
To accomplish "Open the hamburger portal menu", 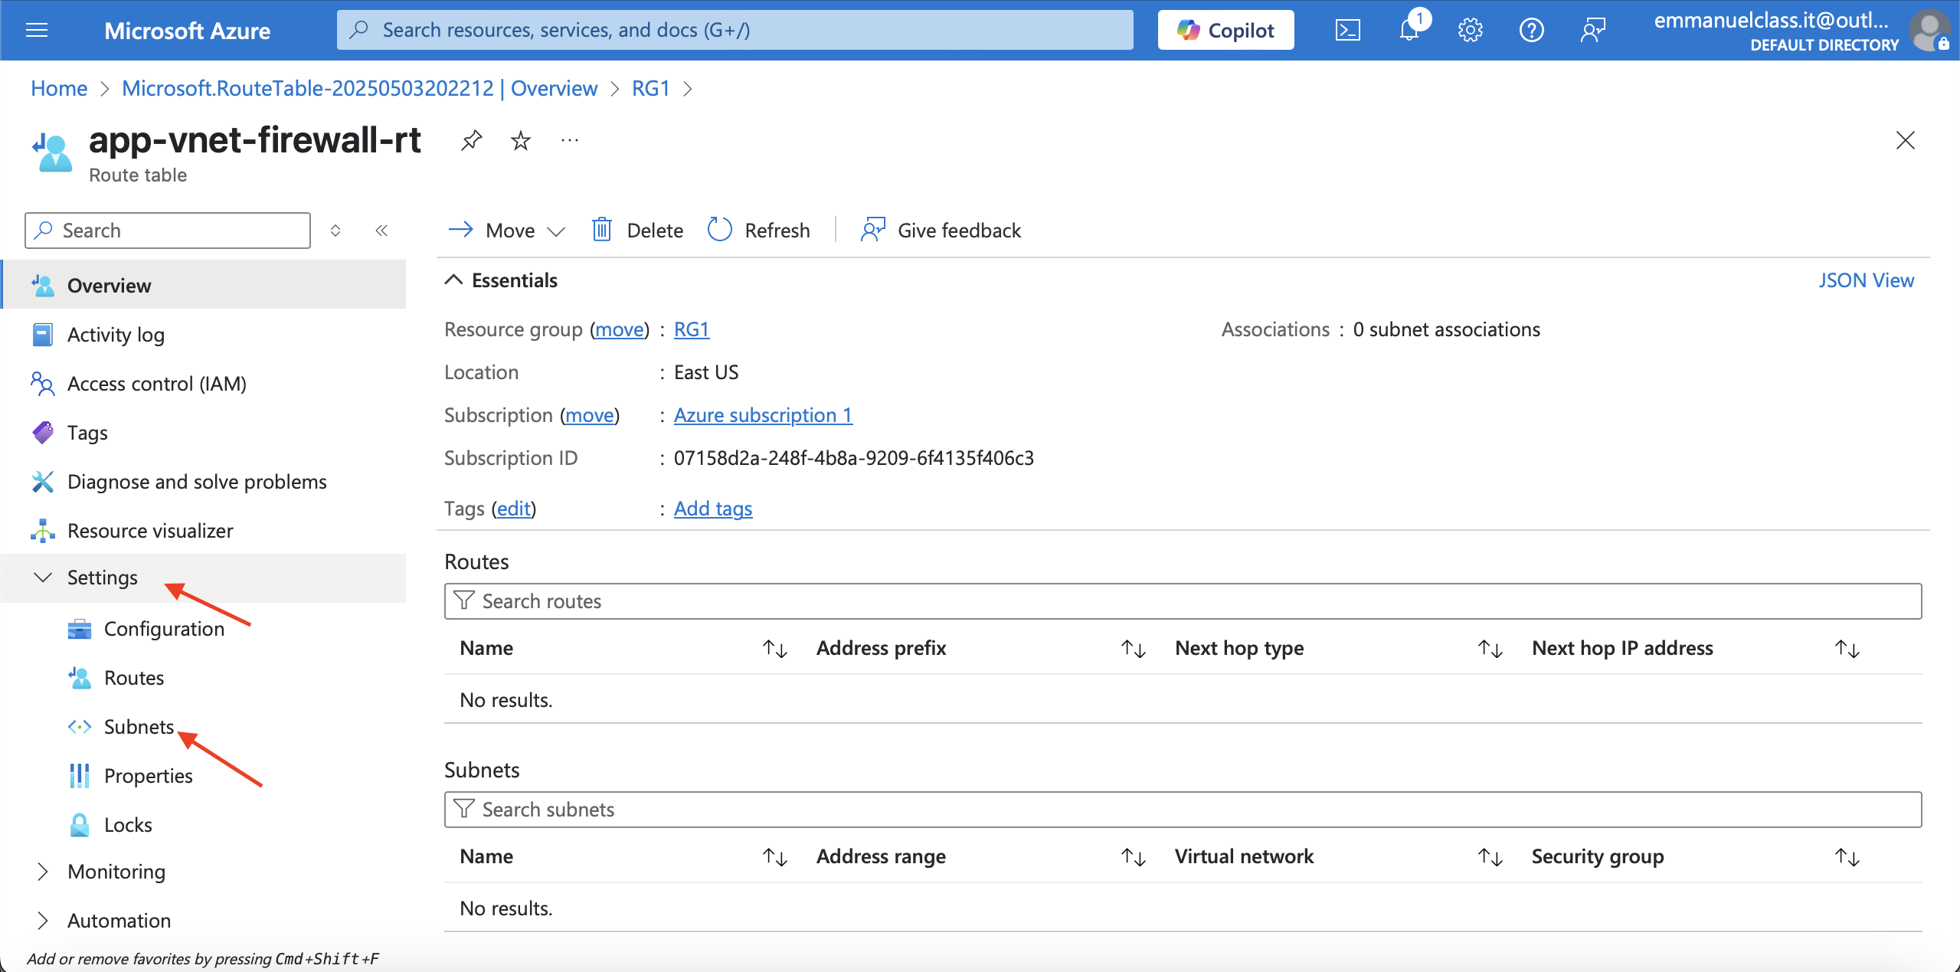I will (37, 30).
